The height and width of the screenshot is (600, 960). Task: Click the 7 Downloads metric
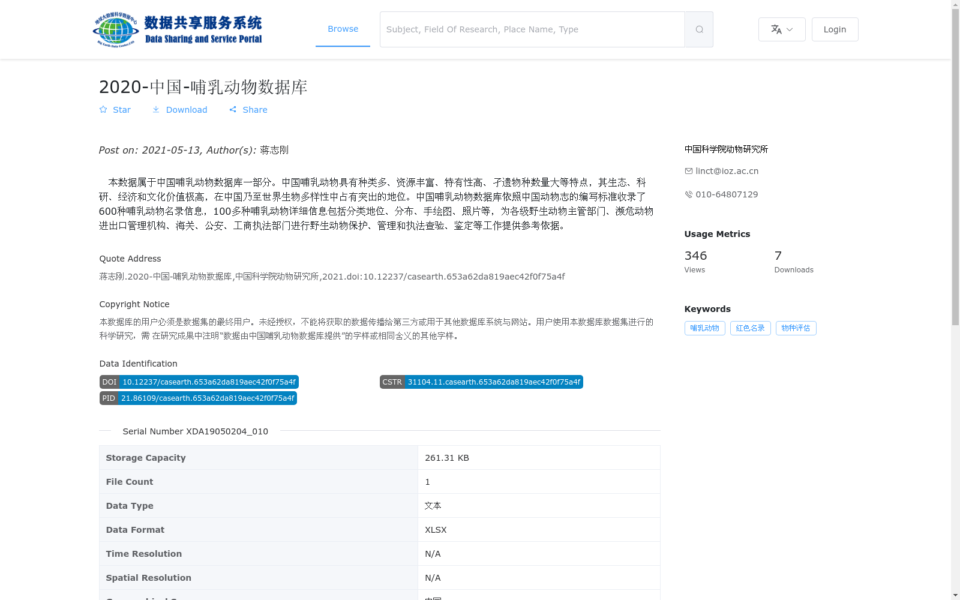coord(794,262)
